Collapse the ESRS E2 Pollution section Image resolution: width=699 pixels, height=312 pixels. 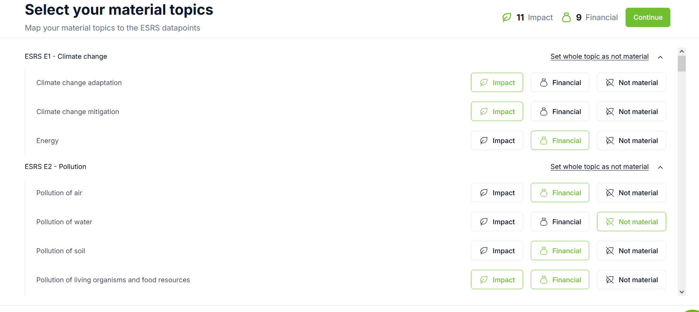pos(660,167)
